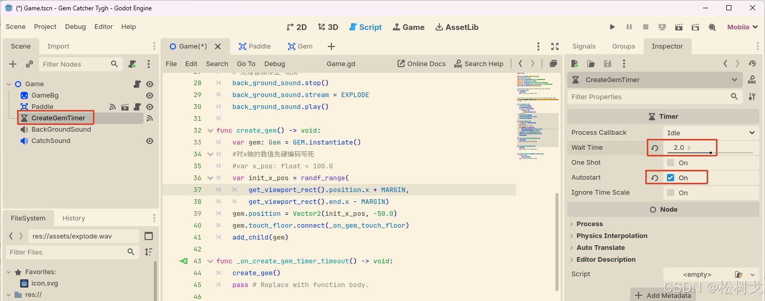Expand Editor Description section

606,260
